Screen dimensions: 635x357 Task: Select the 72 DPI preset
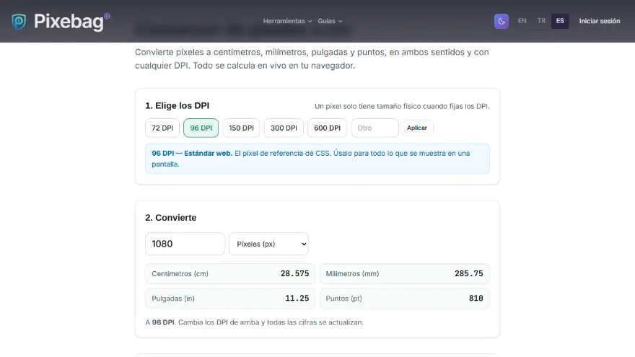point(162,128)
